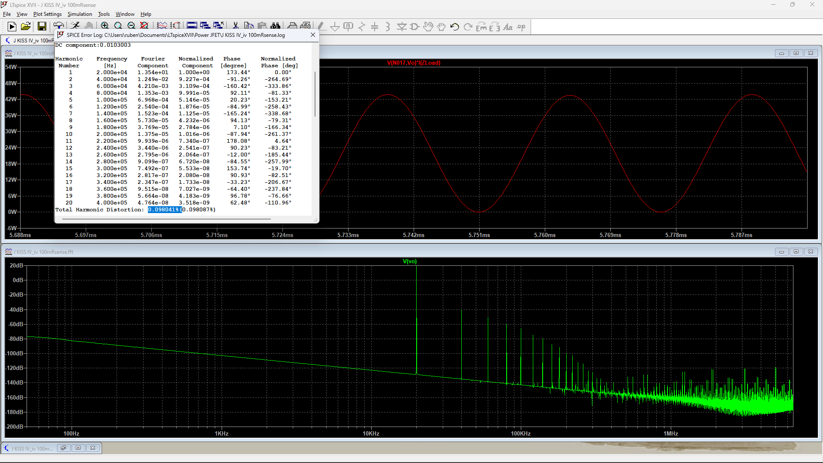Viewport: 823px width, 463px height.
Task: Click the error log vertical scrollbar
Action: pos(315,94)
